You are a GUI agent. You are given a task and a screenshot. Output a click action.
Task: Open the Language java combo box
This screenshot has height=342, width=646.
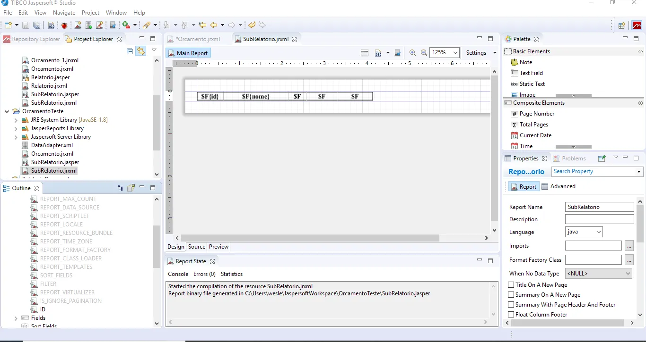(584, 232)
